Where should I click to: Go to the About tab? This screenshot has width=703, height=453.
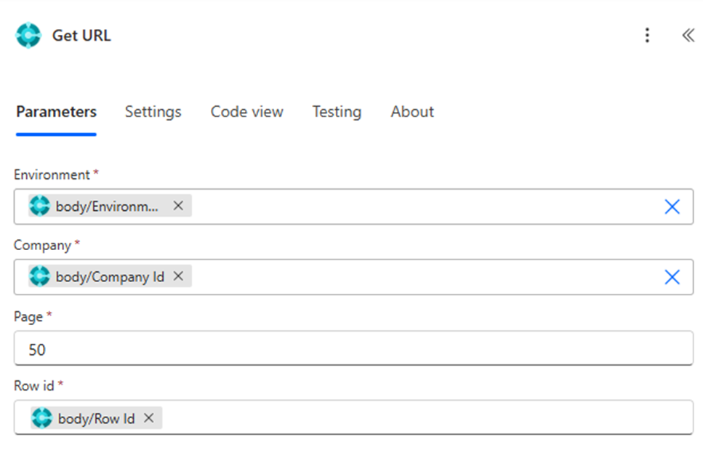(412, 112)
